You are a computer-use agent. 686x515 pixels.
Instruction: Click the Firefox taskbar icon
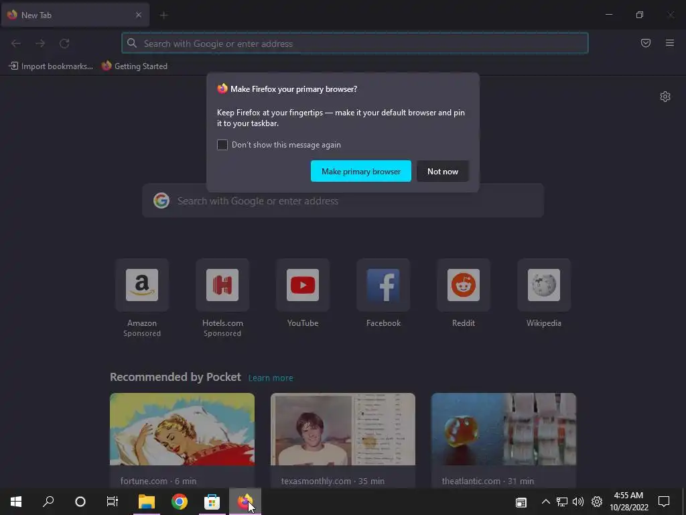point(245,502)
